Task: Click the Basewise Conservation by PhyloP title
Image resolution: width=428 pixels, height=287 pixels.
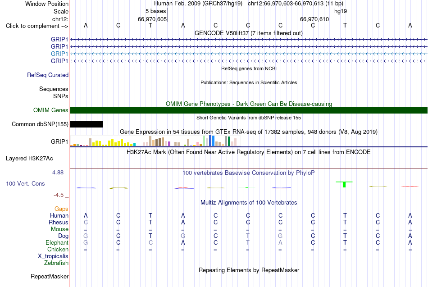Action: click(x=249, y=173)
